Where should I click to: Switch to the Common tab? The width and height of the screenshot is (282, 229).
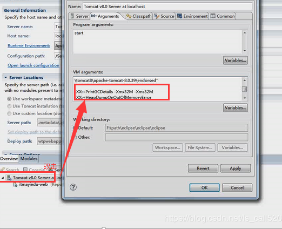tap(223, 16)
